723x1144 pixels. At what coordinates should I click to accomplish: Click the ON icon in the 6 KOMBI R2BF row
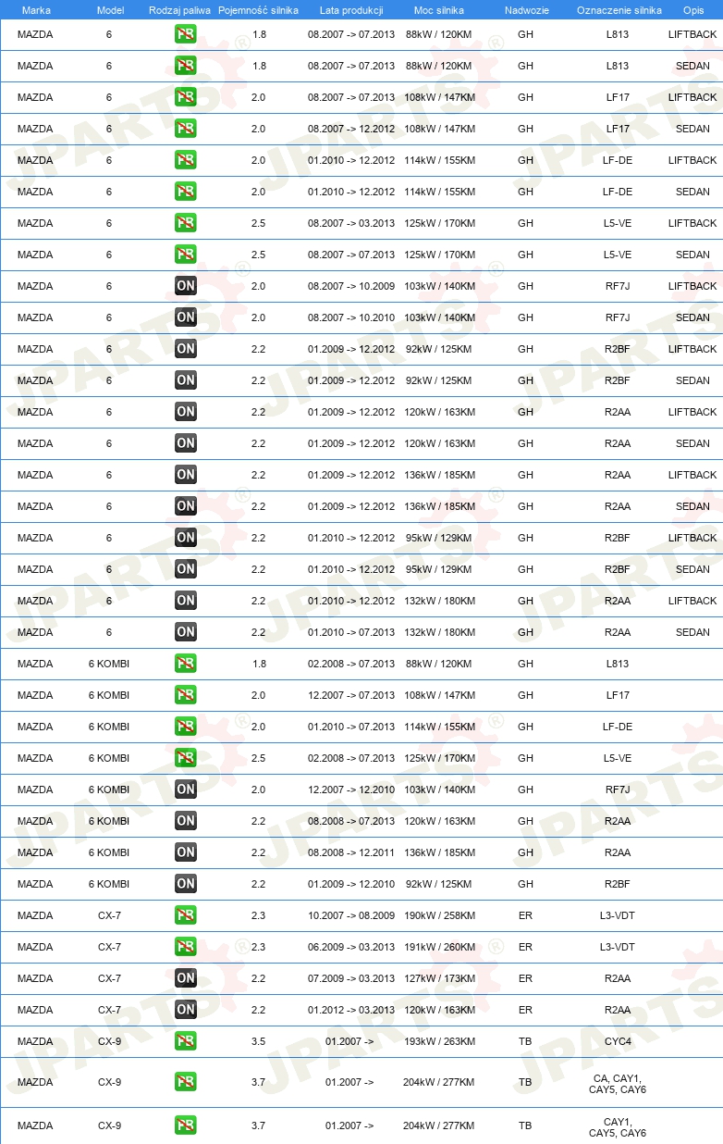point(186,884)
